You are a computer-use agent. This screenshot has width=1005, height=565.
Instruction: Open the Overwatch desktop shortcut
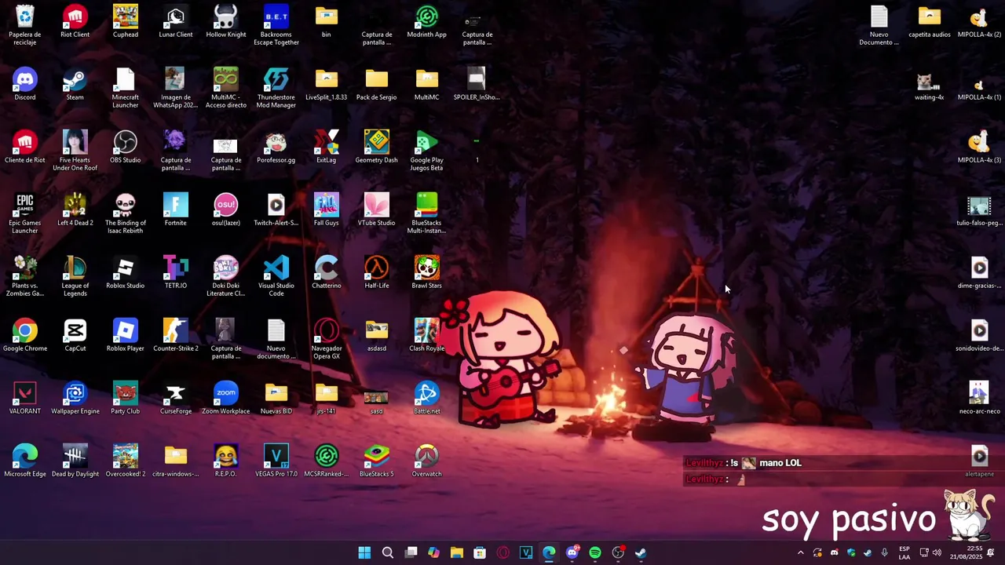coord(427,461)
